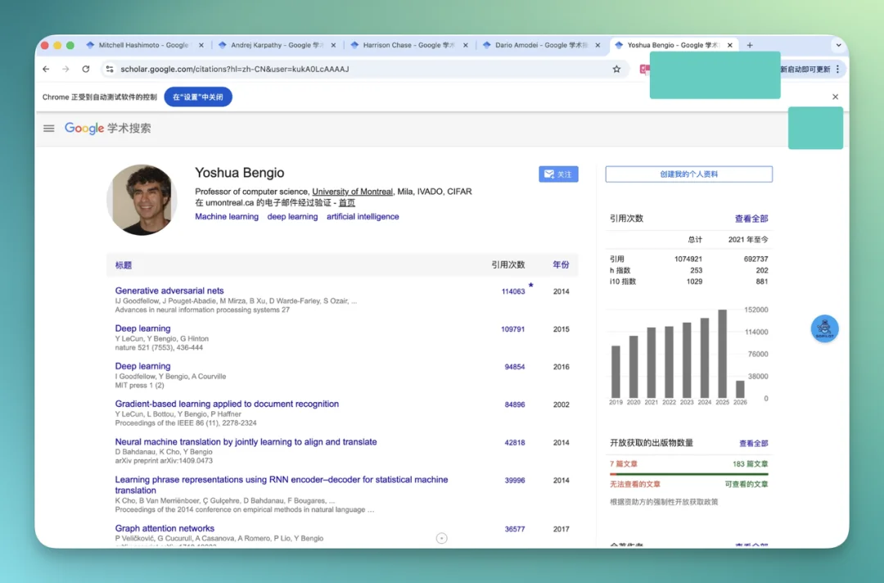
Task: Open the hamburger menu beside Google Scholar logo
Action: pyautogui.click(x=49, y=129)
